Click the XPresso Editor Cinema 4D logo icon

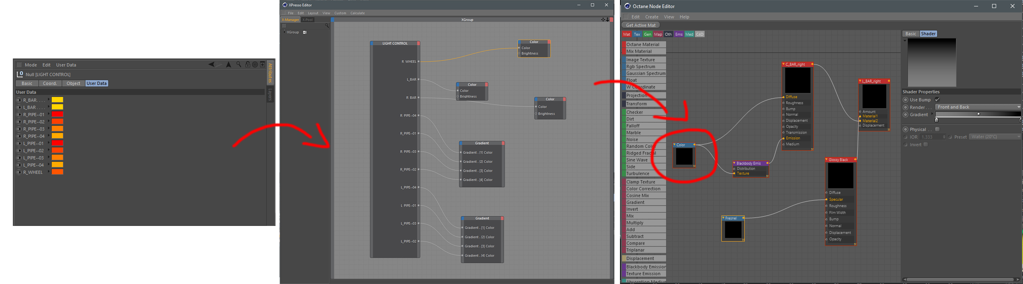point(285,5)
